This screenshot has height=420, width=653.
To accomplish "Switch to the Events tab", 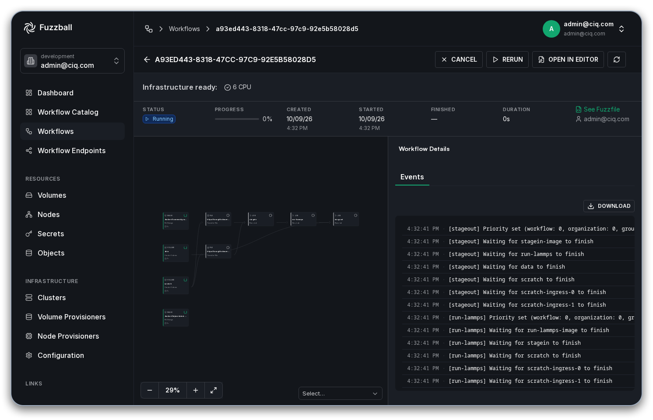I will coord(412,177).
